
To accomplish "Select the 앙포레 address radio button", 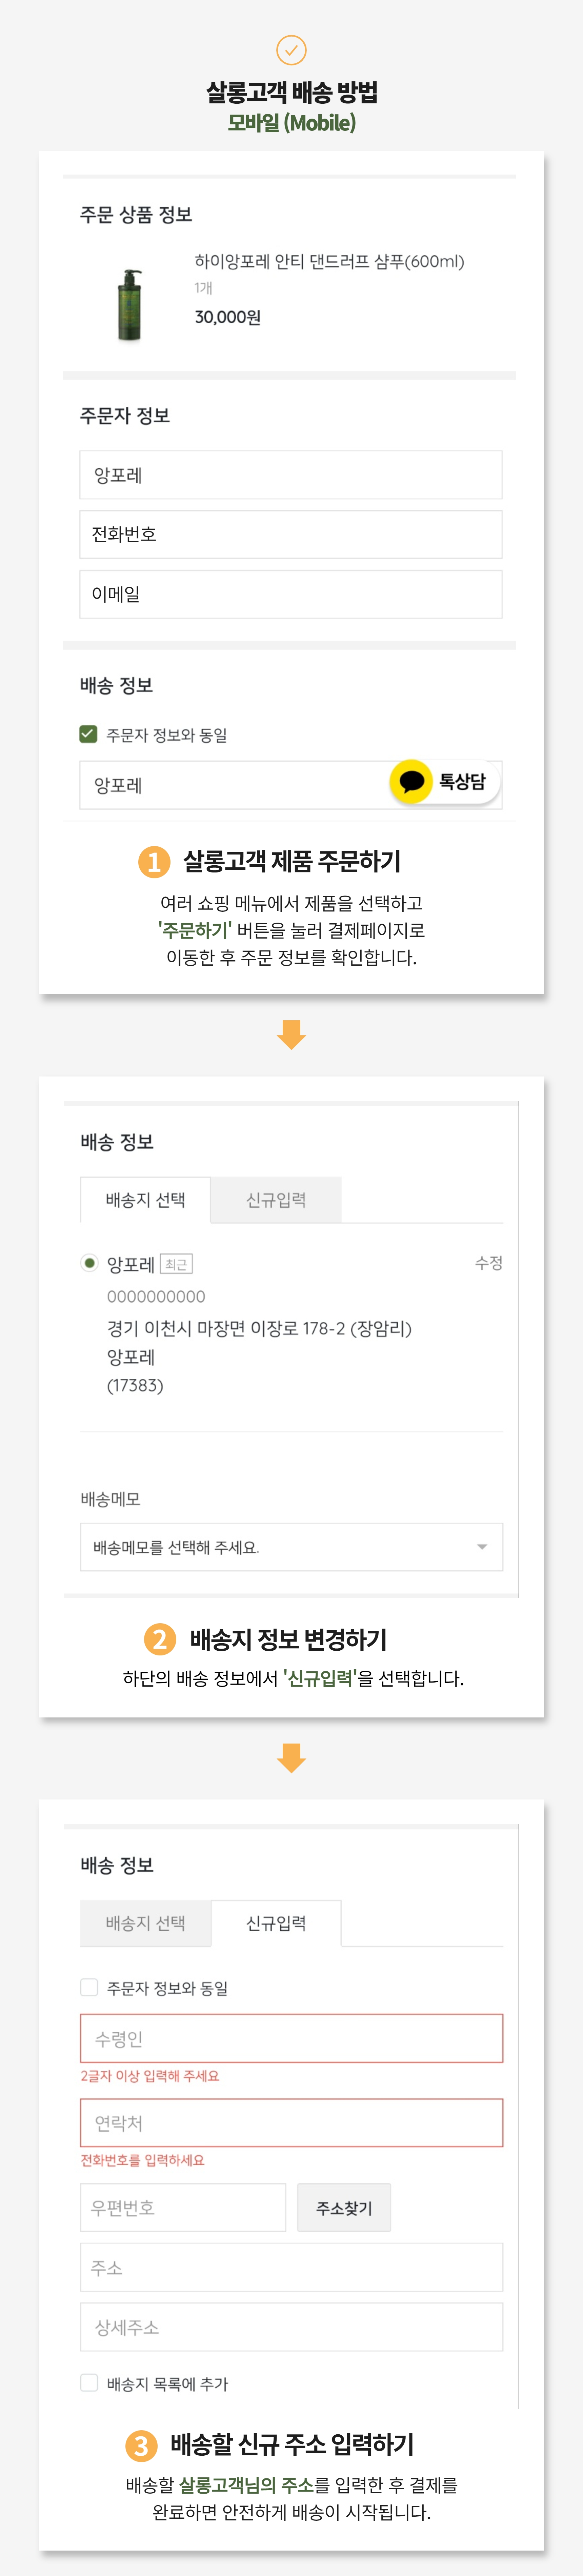I will [x=89, y=1263].
